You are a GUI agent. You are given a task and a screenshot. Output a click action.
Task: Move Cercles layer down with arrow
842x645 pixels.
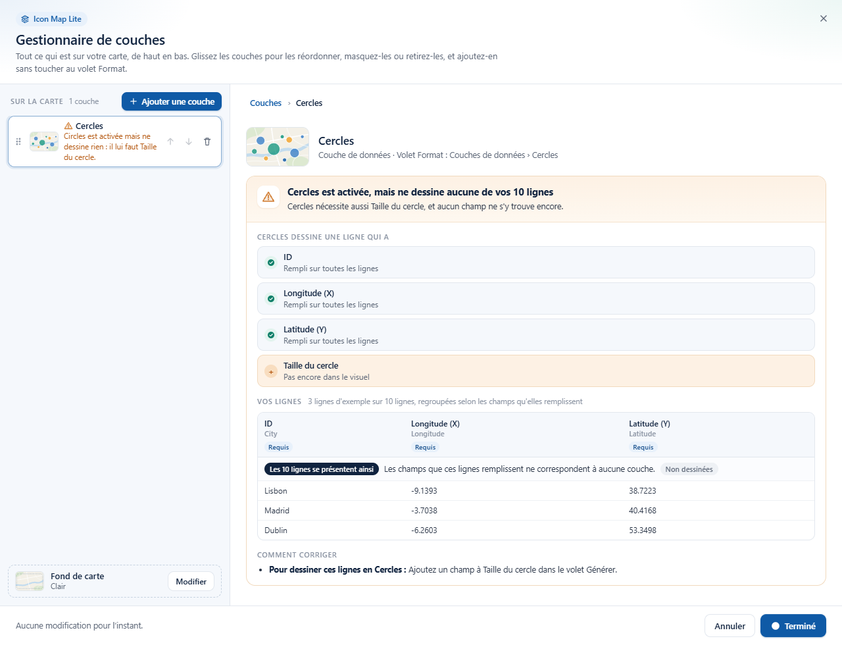(189, 142)
